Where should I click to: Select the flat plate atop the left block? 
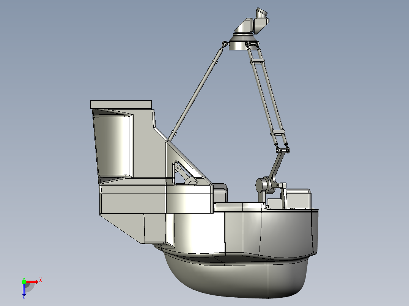[x=121, y=105]
